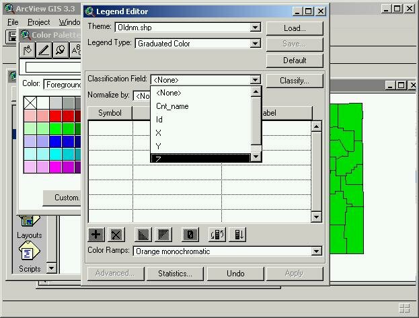Open the Color Foreground dropdown
Screen dimensions: 419x318
[x=63, y=85]
